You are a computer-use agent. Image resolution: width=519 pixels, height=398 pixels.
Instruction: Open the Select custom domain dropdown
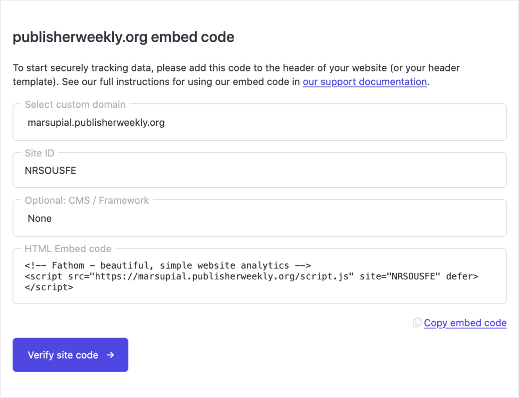[259, 122]
